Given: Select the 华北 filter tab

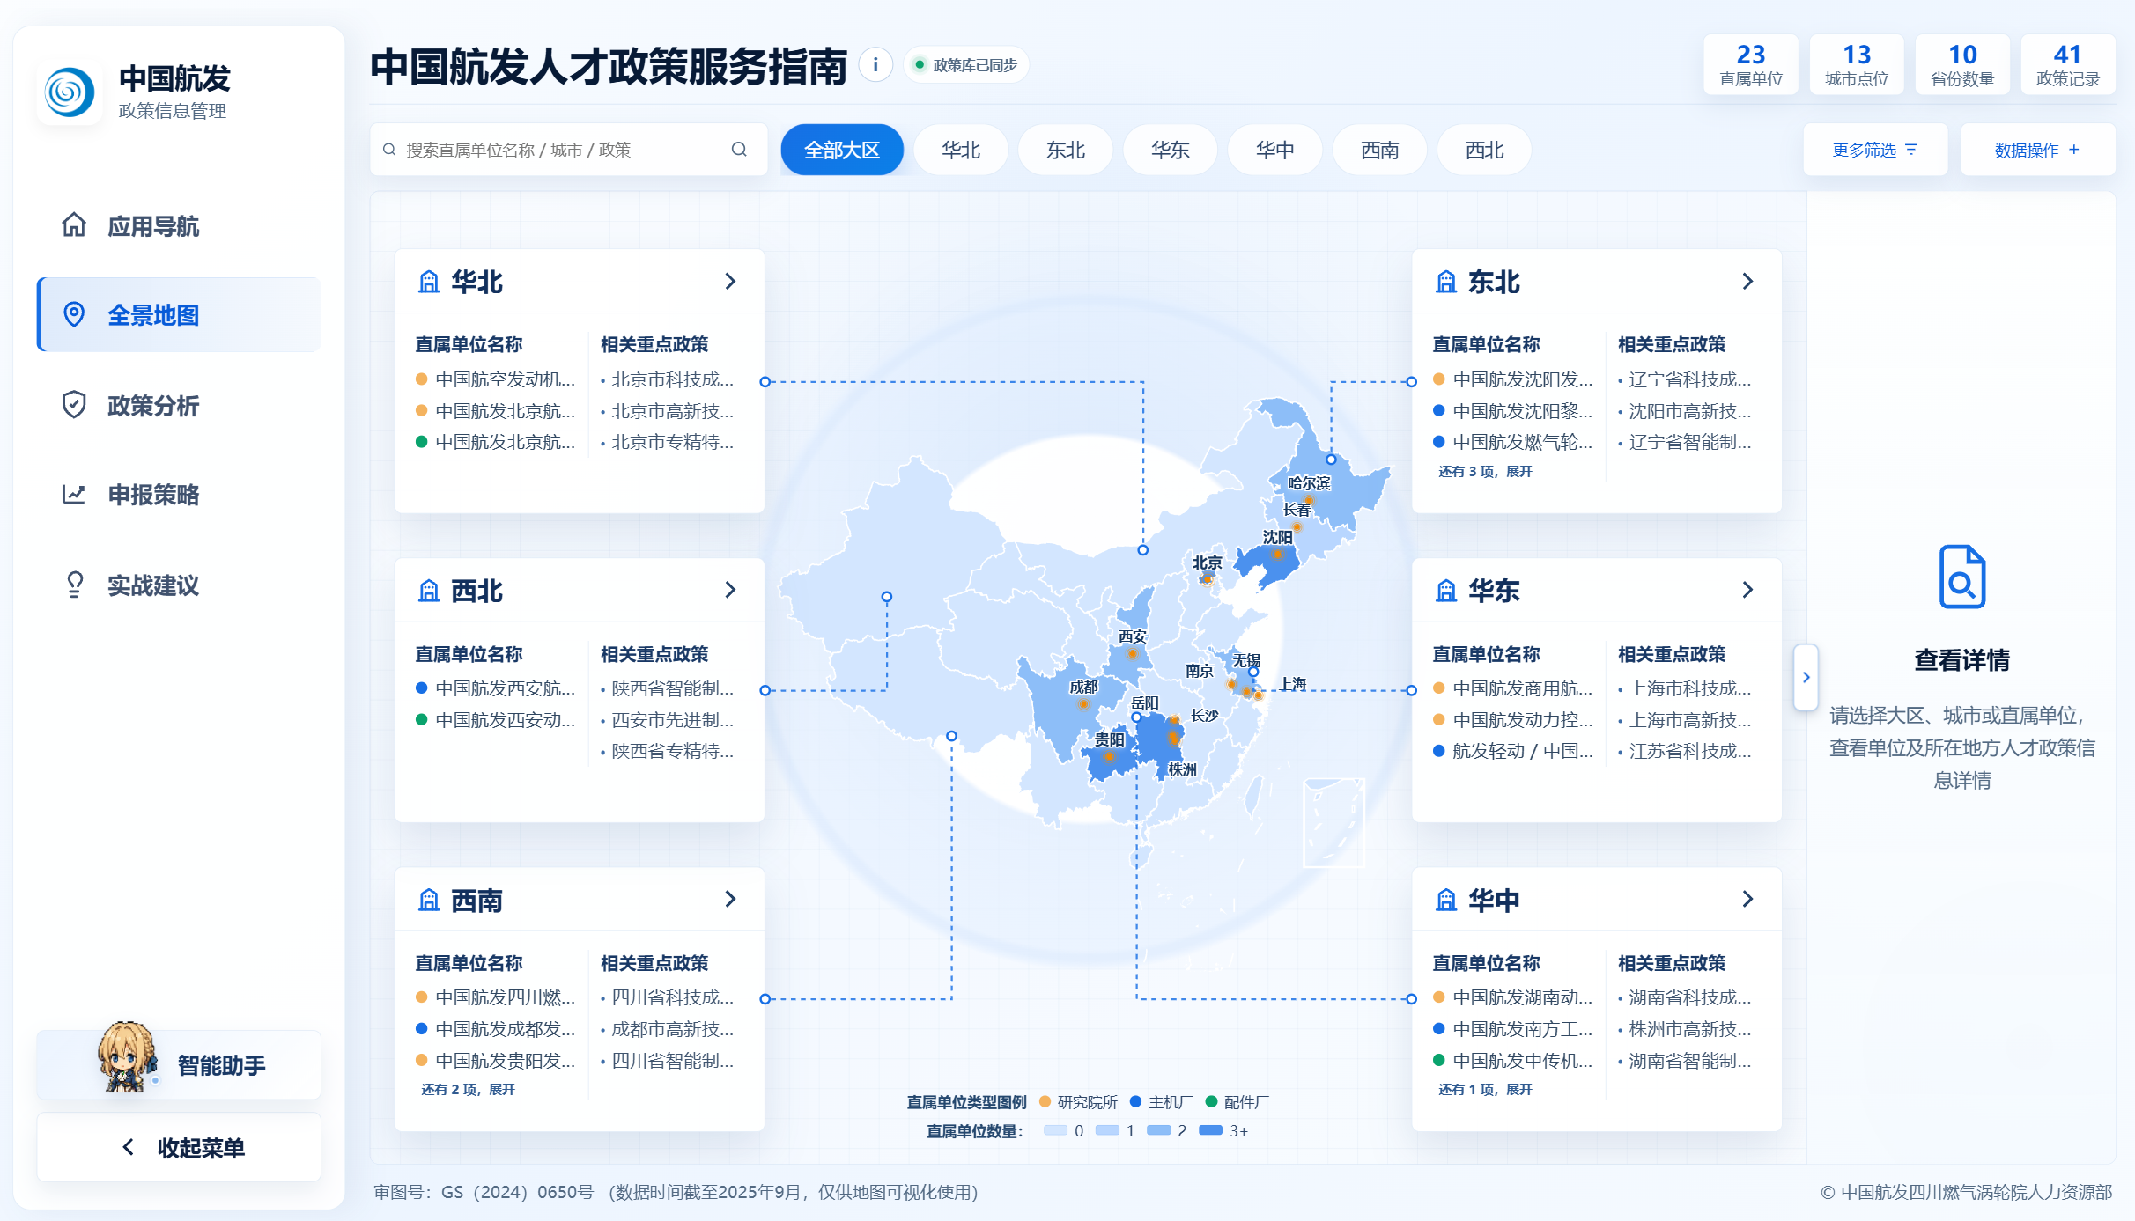Looking at the screenshot, I should 961,150.
